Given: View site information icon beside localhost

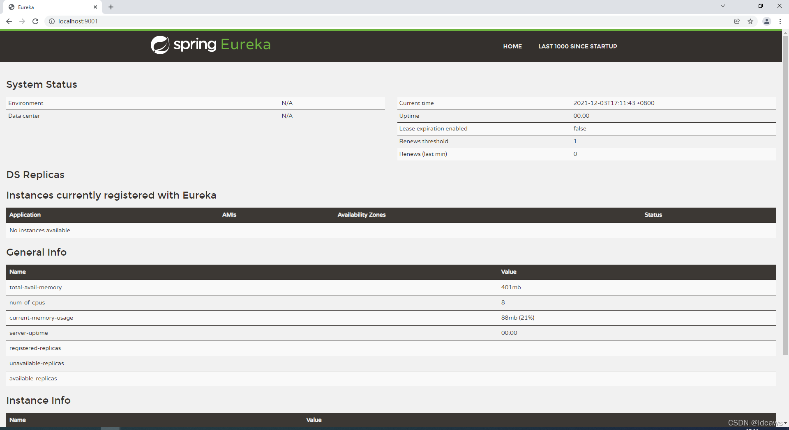Looking at the screenshot, I should [x=52, y=21].
